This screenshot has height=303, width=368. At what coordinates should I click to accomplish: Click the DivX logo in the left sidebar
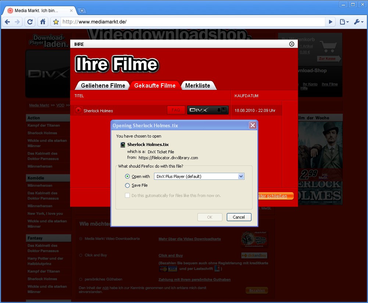click(x=48, y=73)
